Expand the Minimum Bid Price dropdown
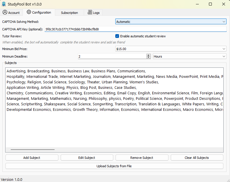Image resolution: width=230 pixels, height=182 pixels. pyautogui.click(x=171, y=49)
